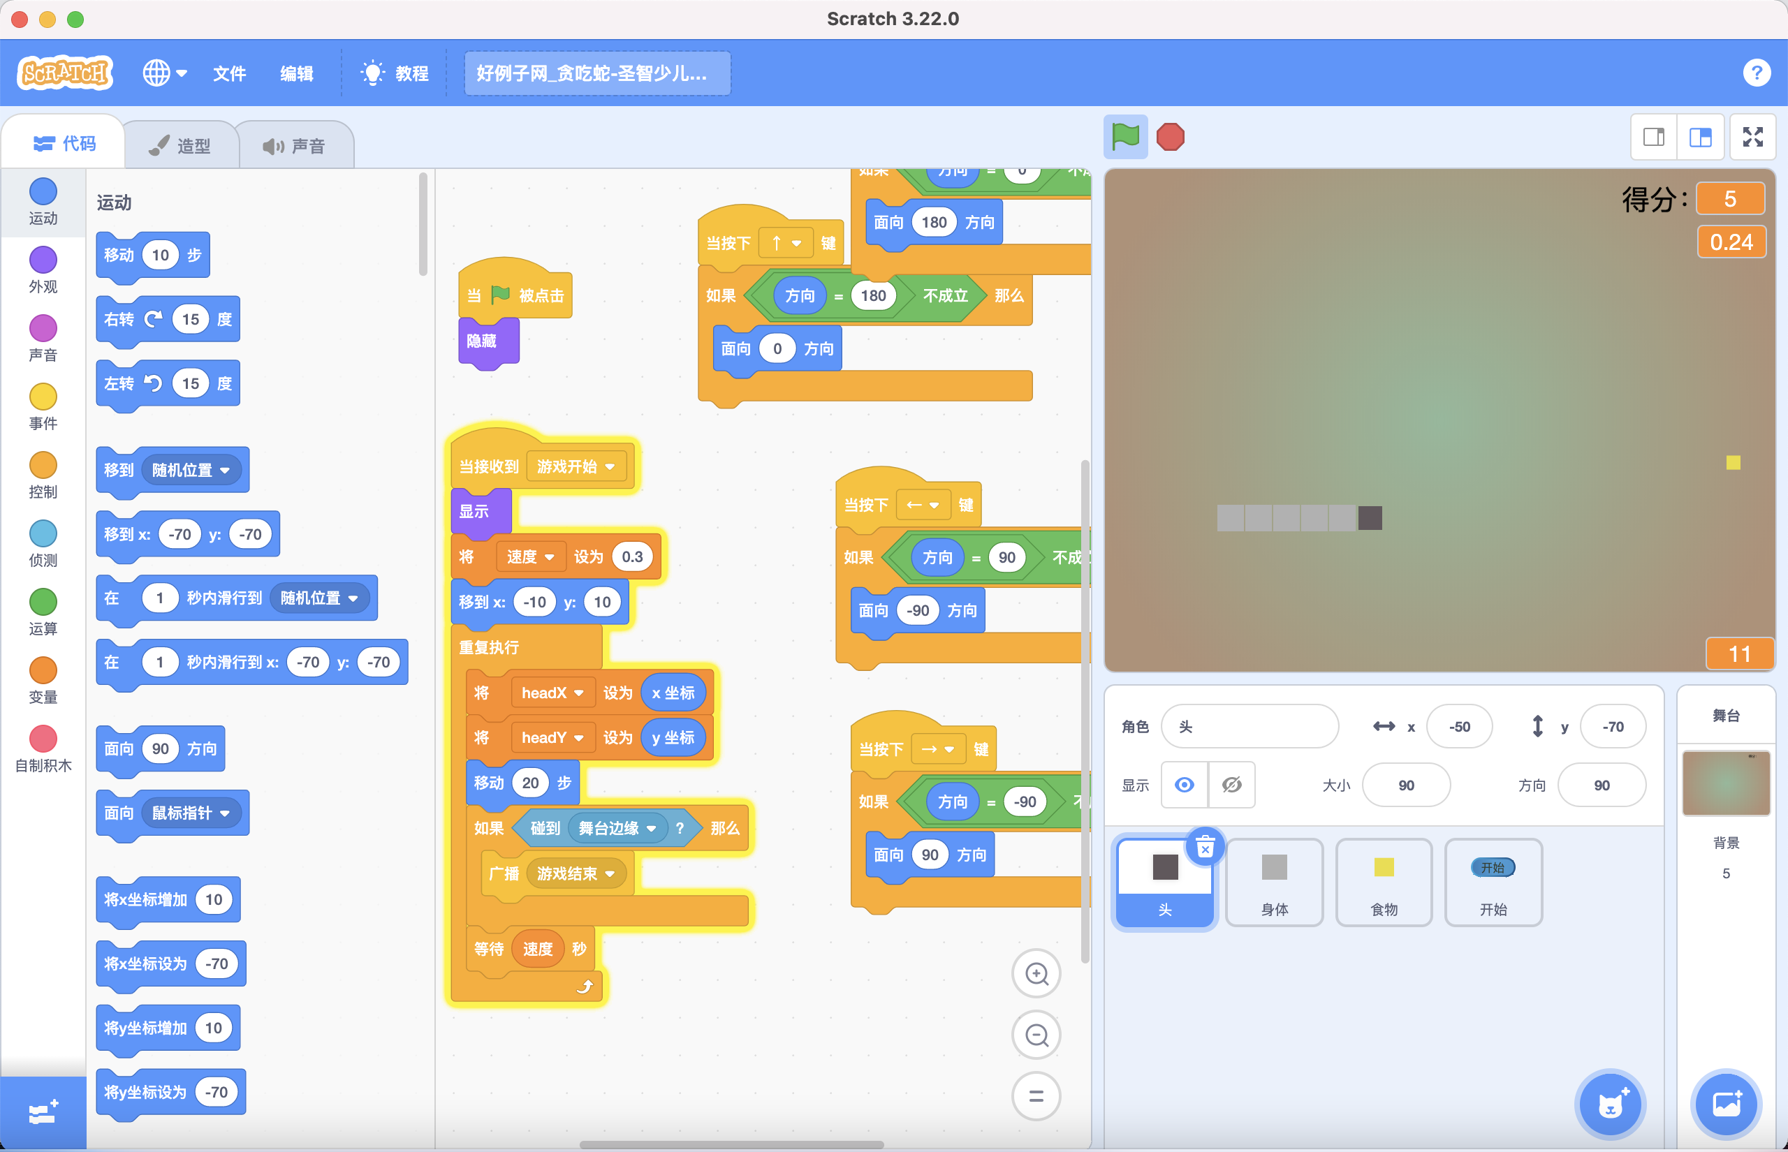
Task: Switch to the 声音 sounds tab
Action: [295, 145]
